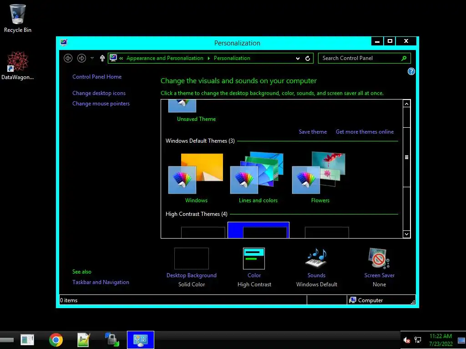Screen dimensions: 466x349
Task: Open the recent locations dropdown arrow
Action: [x=92, y=58]
